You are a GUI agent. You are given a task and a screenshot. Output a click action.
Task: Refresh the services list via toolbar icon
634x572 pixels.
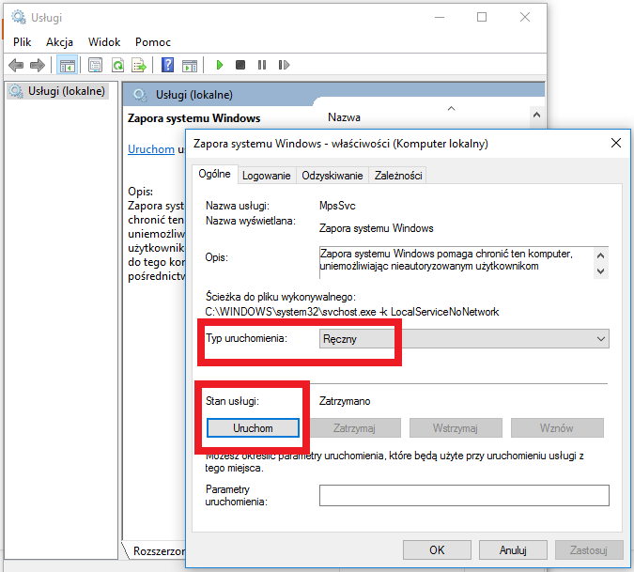(117, 65)
